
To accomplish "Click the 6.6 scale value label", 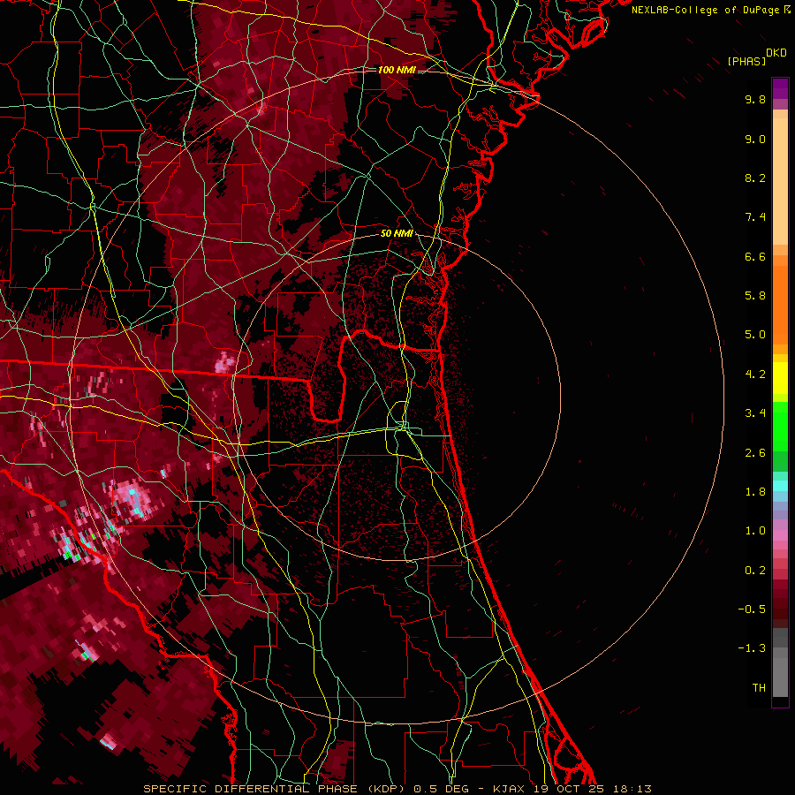I will tap(755, 256).
